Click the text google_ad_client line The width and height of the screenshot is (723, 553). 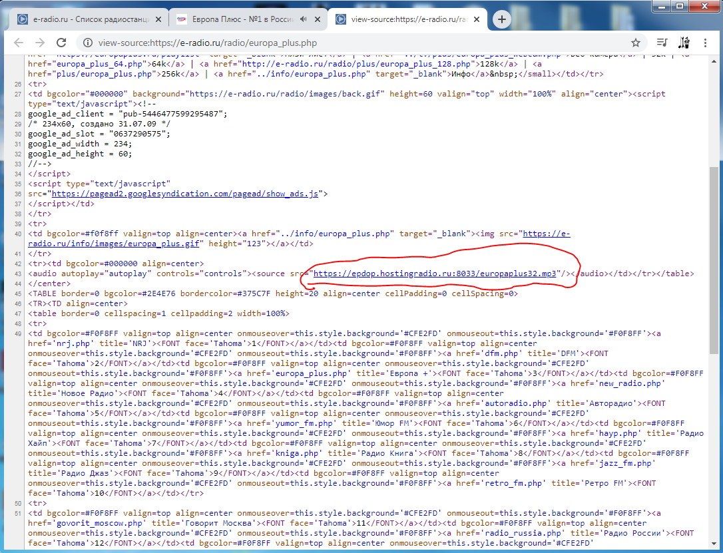(x=128, y=114)
